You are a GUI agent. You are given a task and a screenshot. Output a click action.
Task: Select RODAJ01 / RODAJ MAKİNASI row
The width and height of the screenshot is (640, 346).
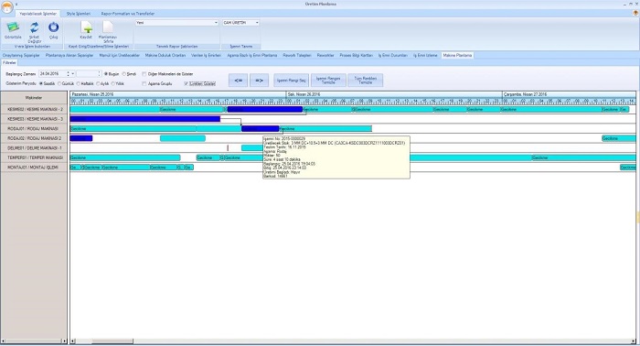(35, 129)
